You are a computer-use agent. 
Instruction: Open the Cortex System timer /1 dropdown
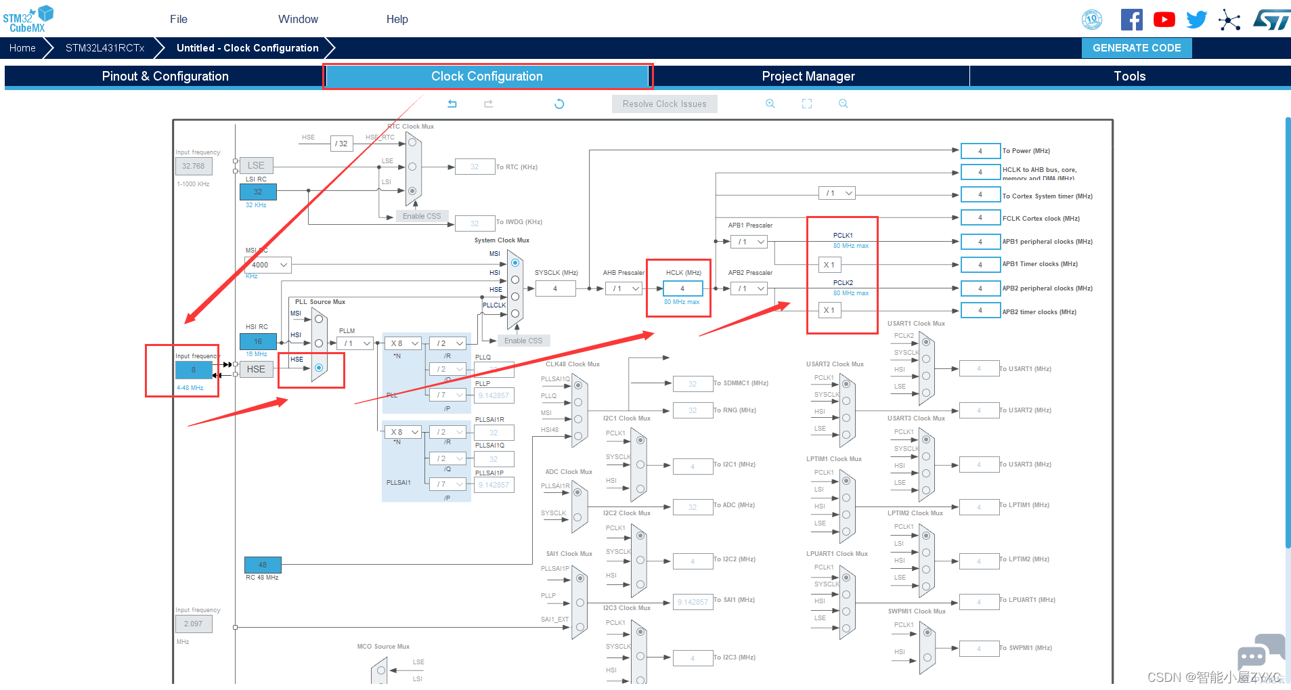click(837, 193)
